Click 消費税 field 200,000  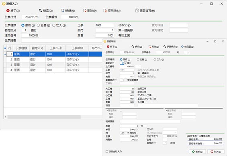pyautogui.click(x=129, y=140)
